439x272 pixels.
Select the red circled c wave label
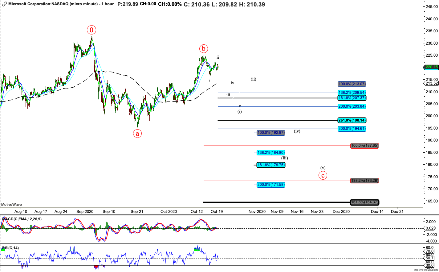click(323, 175)
